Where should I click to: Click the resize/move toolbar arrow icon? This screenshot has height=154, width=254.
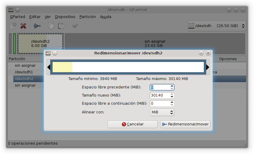coord(37,26)
